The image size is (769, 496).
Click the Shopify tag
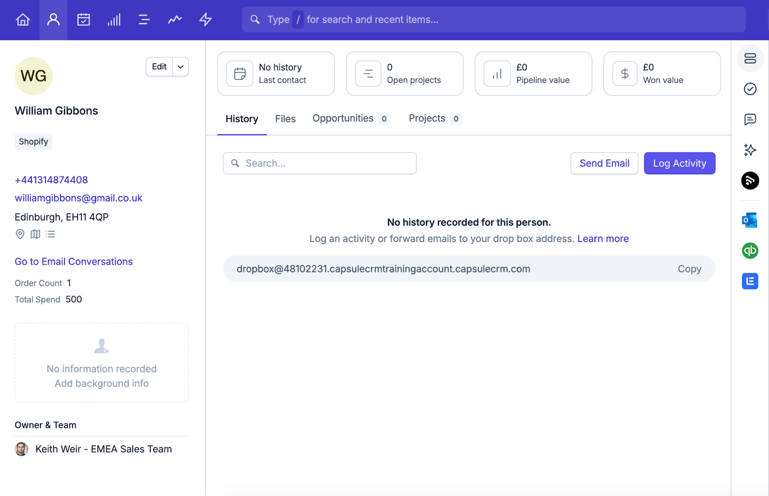[x=33, y=141]
